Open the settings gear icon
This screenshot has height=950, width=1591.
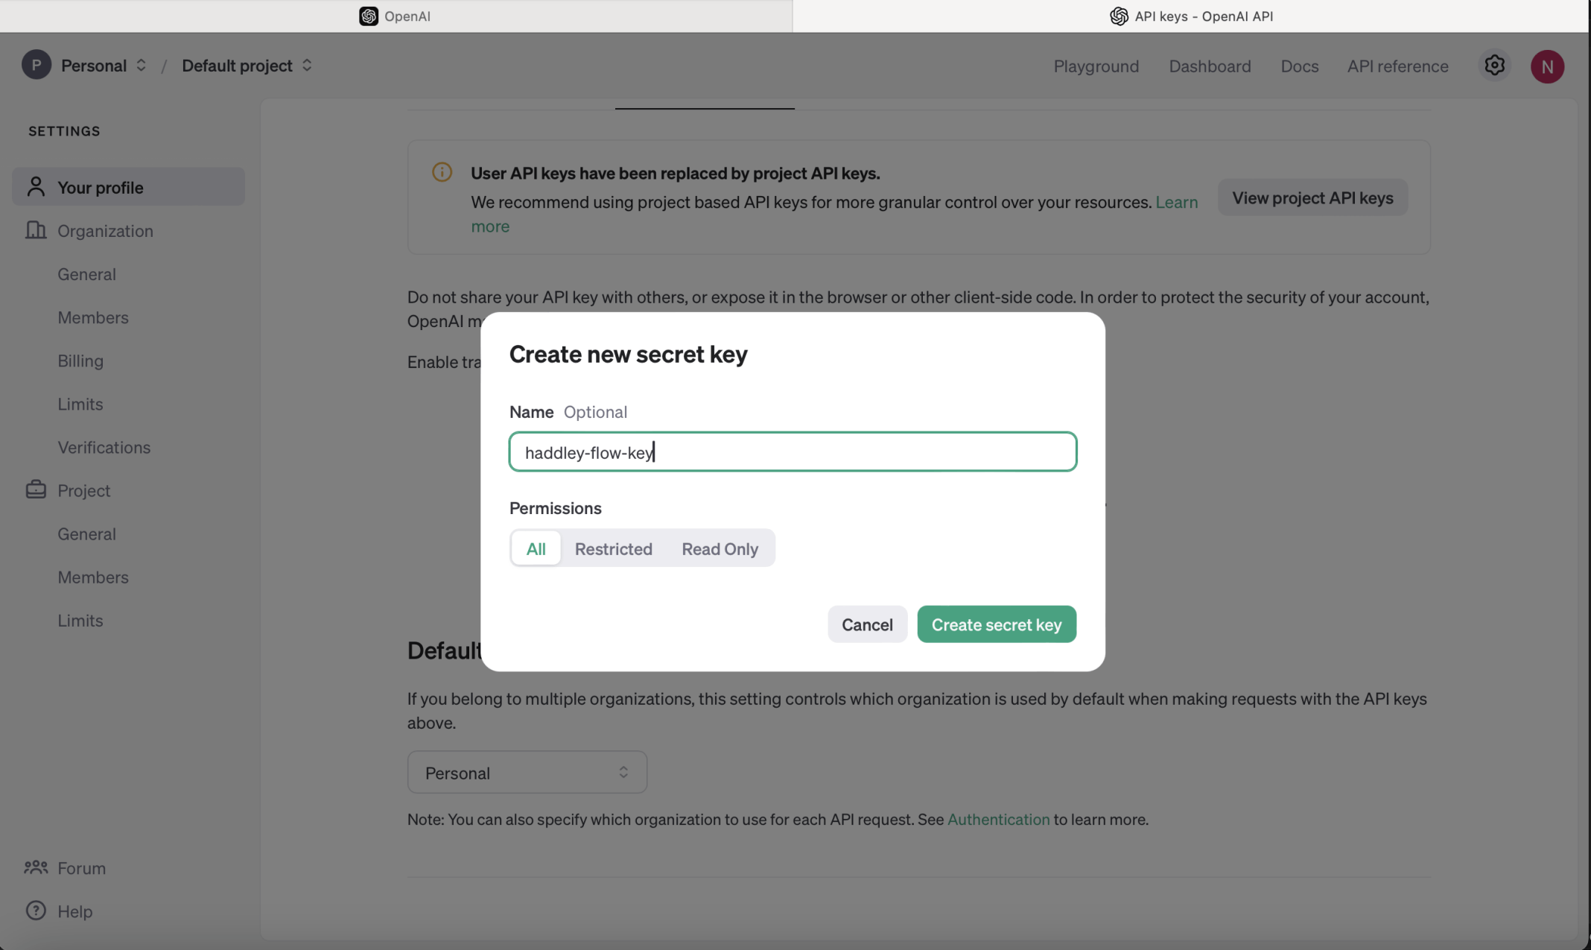pyautogui.click(x=1494, y=66)
